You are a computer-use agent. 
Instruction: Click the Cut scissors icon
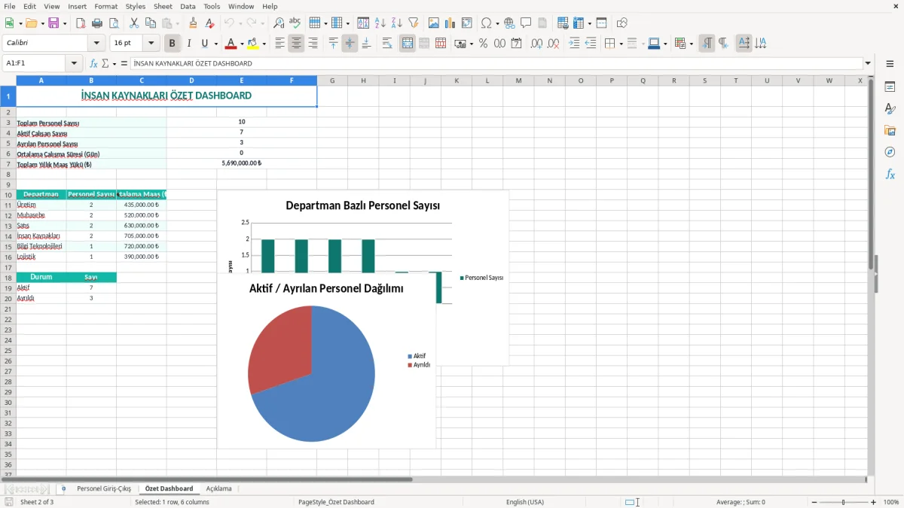point(134,23)
